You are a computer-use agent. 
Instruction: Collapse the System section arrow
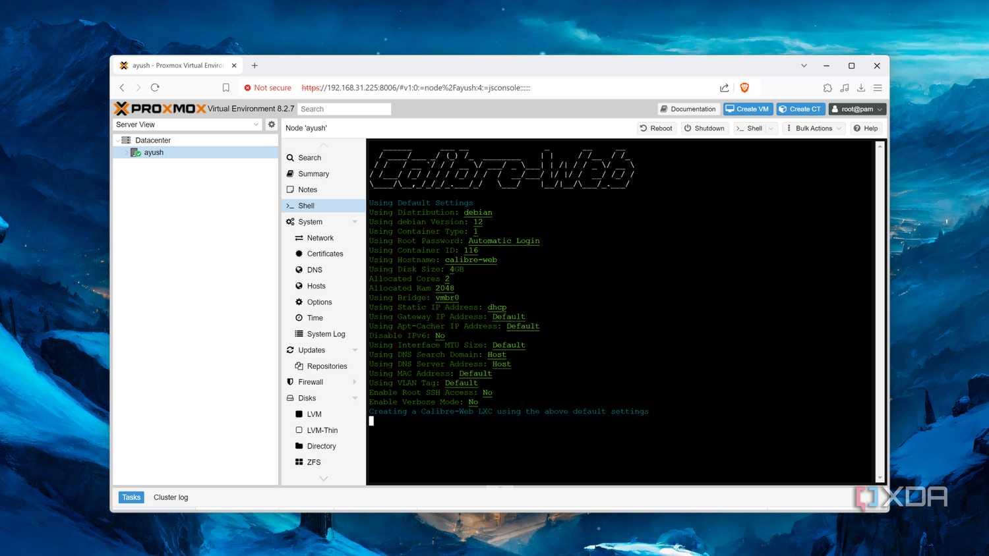coord(355,222)
